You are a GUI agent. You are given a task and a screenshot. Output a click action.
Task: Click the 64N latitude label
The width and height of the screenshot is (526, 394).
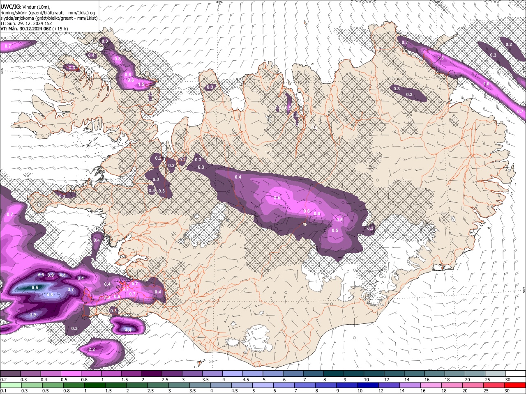click(x=524, y=289)
